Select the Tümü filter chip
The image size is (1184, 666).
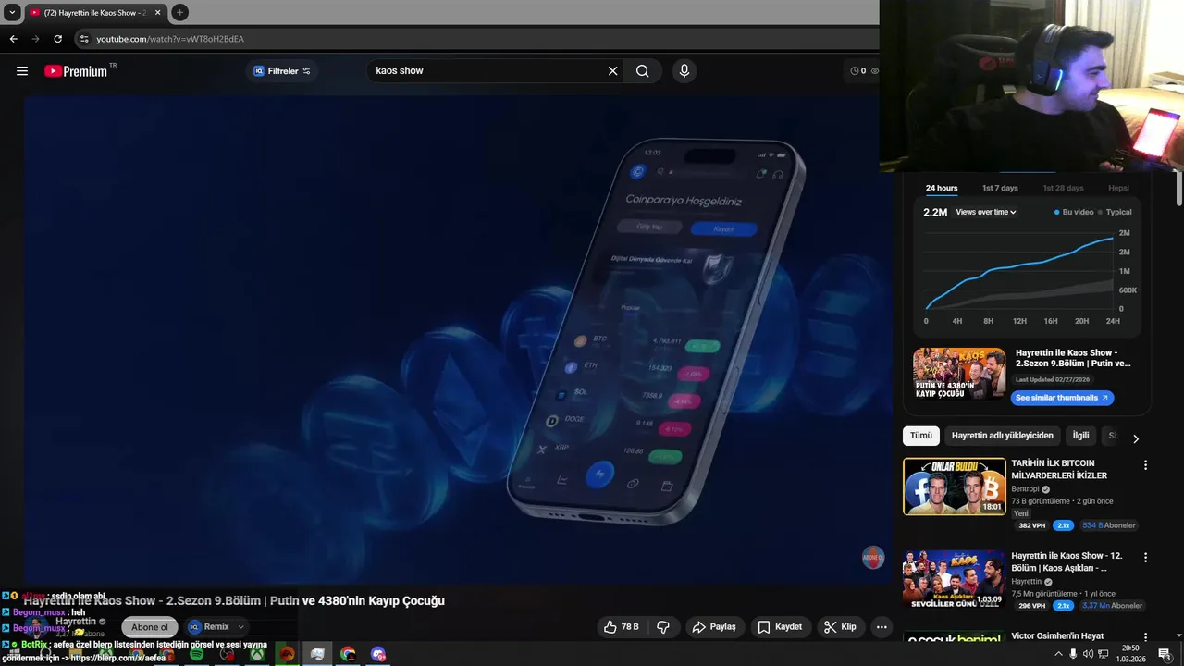[921, 436]
